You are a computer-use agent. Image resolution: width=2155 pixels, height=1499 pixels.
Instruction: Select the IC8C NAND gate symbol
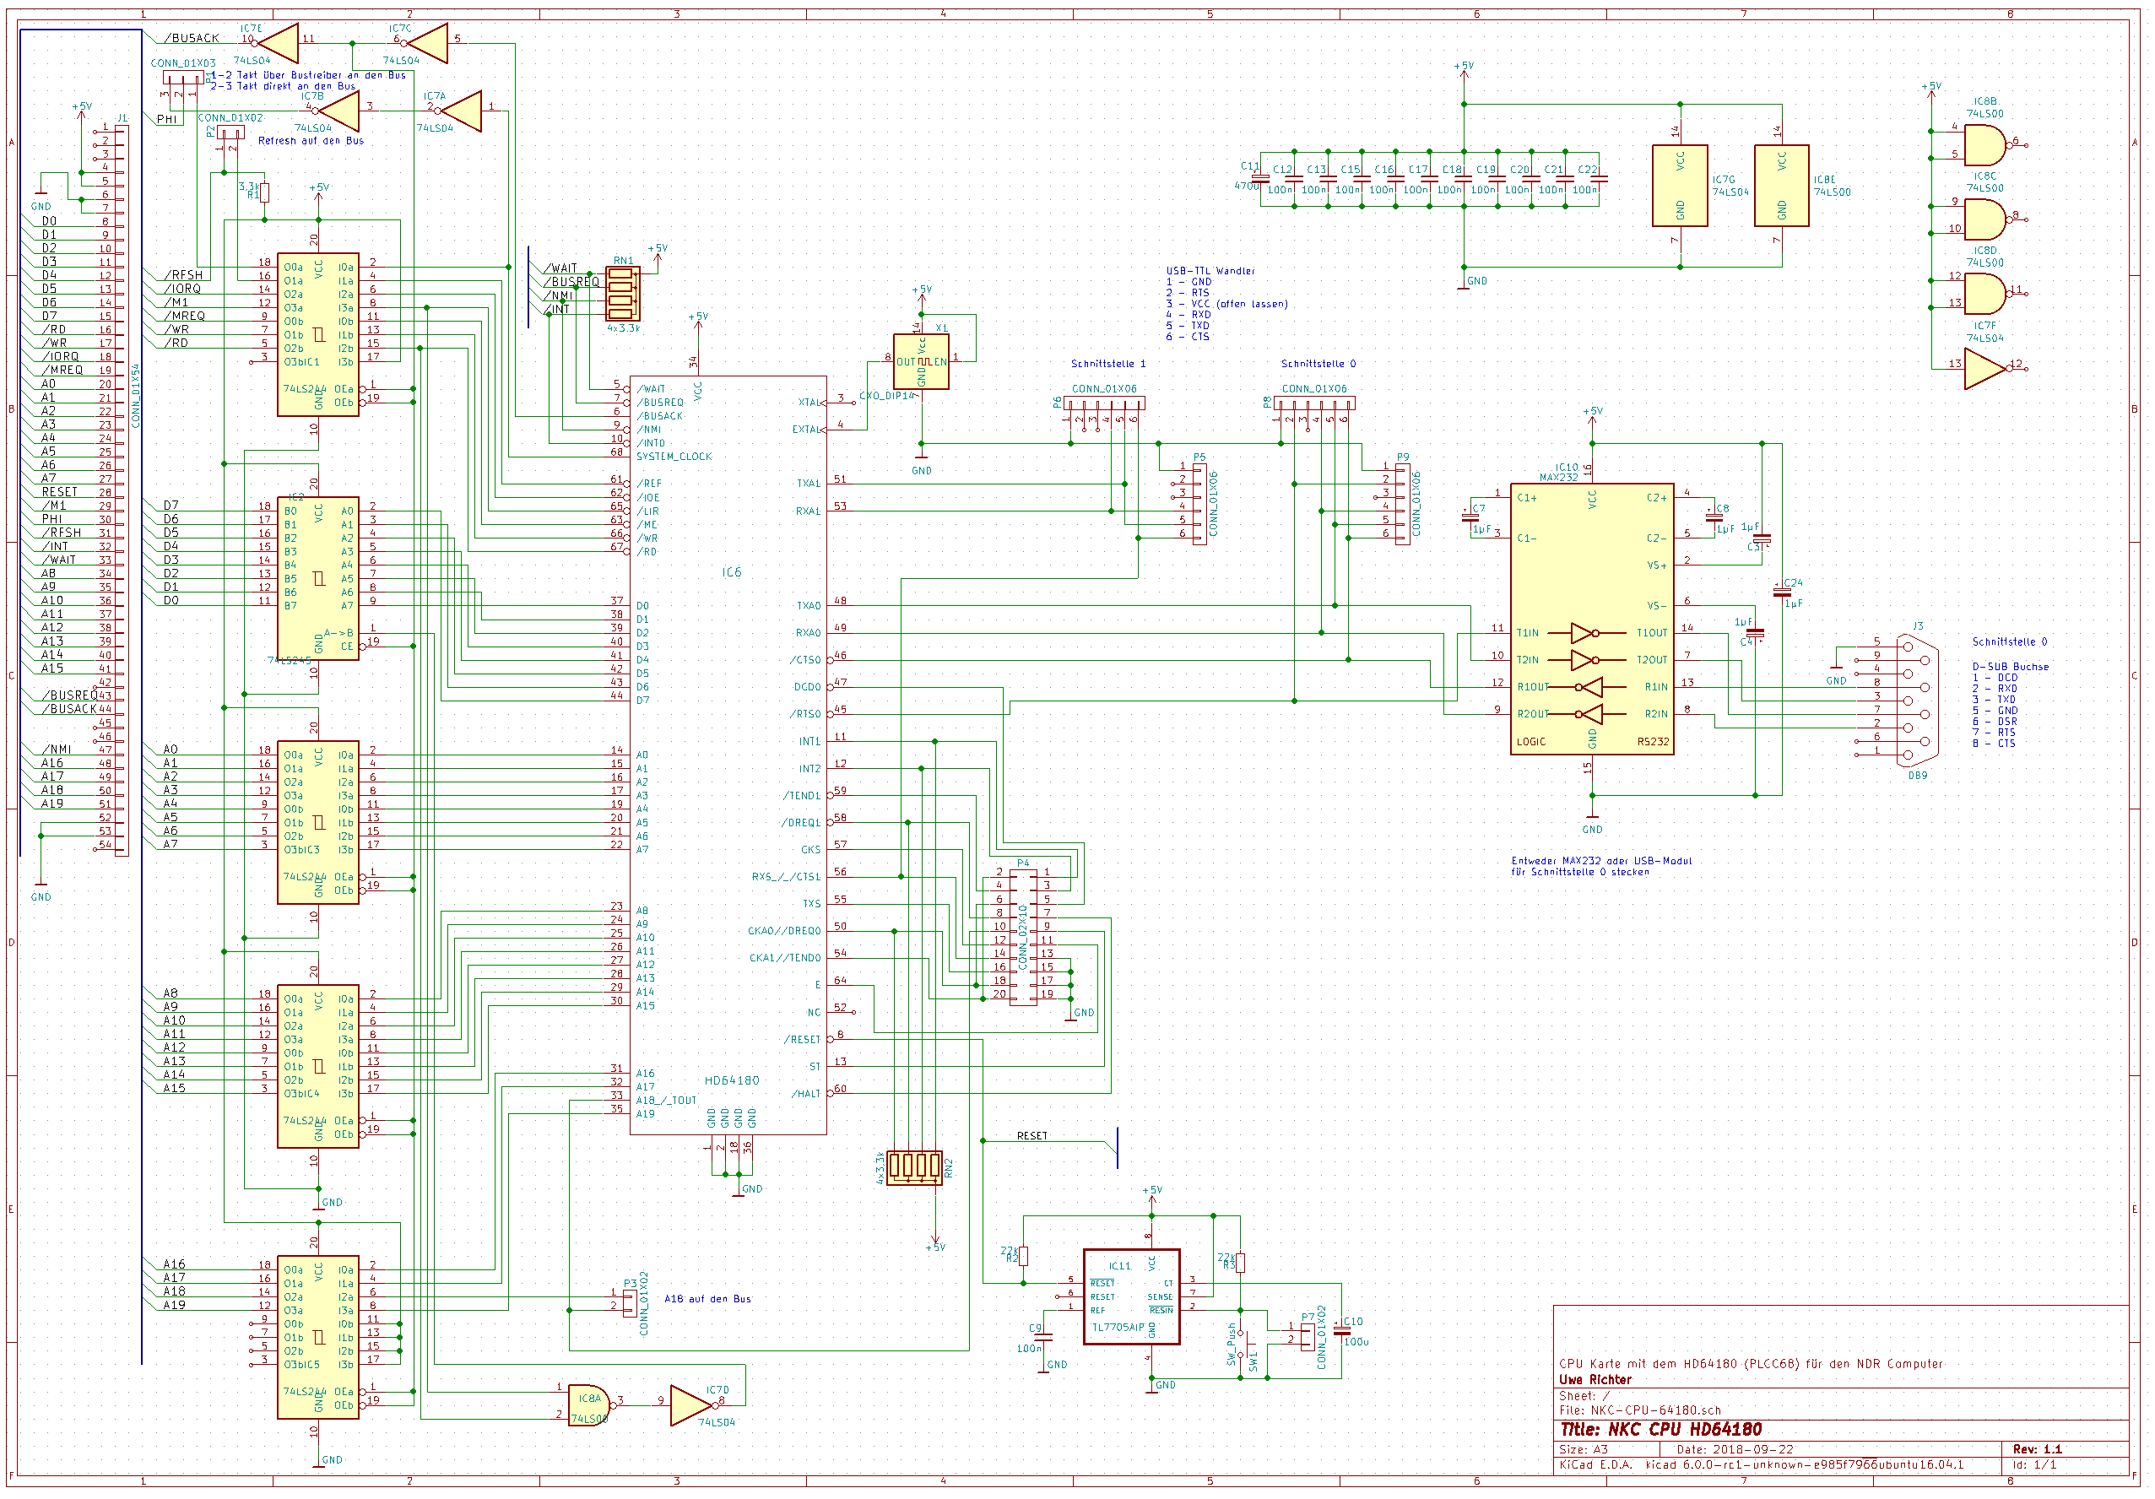point(1990,219)
